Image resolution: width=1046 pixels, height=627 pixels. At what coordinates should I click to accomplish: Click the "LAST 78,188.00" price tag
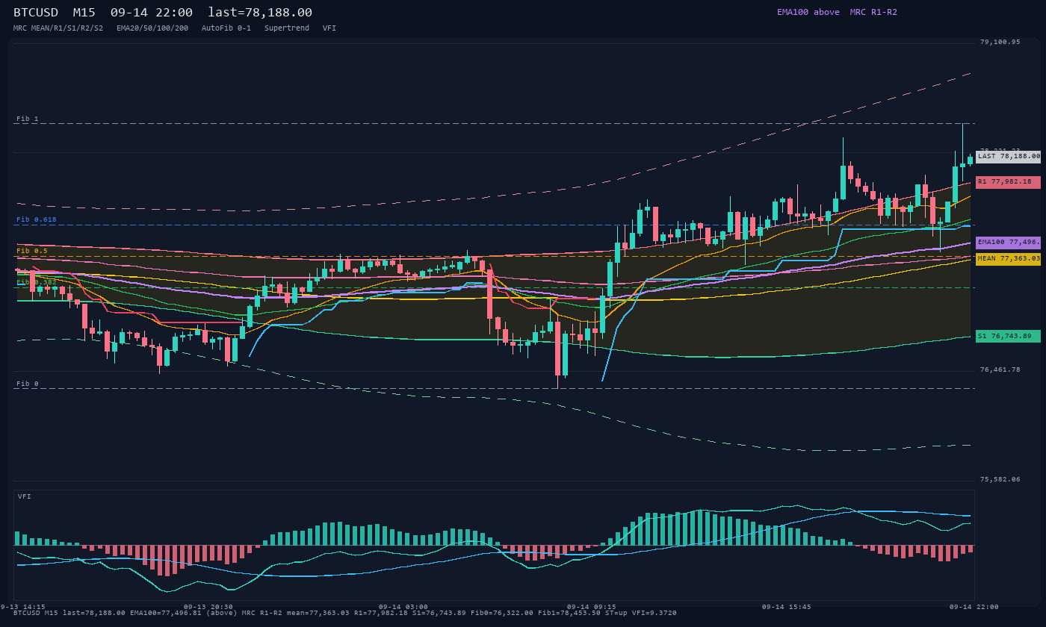point(1008,157)
